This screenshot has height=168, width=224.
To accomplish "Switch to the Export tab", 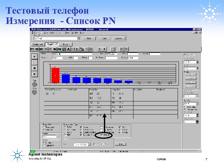I will click(x=66, y=44).
